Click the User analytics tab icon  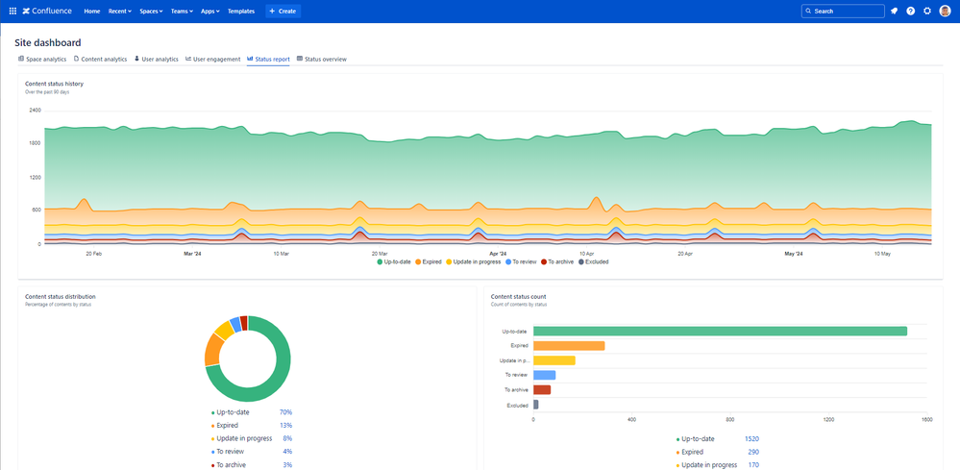click(136, 59)
